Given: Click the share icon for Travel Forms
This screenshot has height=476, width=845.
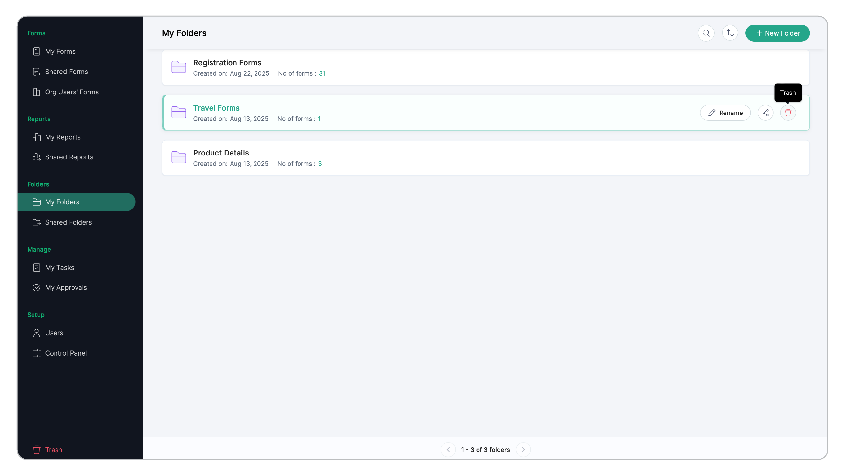Looking at the screenshot, I should click(765, 113).
